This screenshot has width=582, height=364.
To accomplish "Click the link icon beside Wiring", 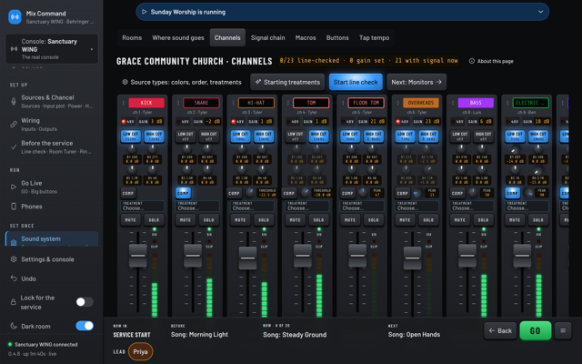I will point(14,124).
